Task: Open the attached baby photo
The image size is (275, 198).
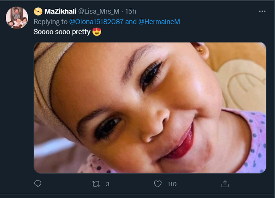Action: [x=150, y=108]
